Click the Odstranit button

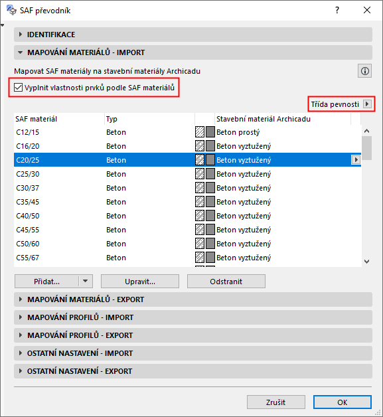(226, 282)
